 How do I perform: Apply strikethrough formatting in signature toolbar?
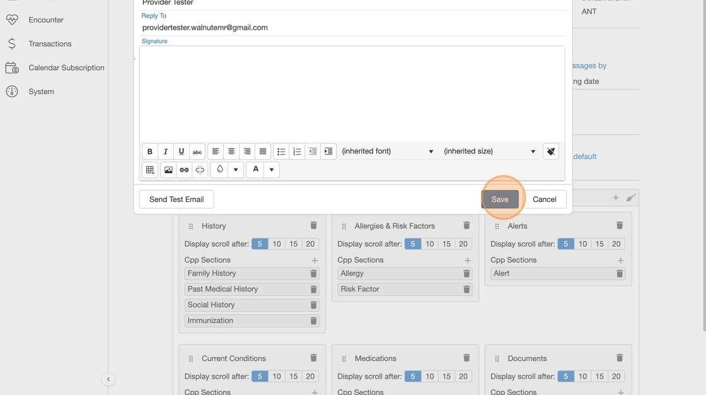(x=197, y=151)
